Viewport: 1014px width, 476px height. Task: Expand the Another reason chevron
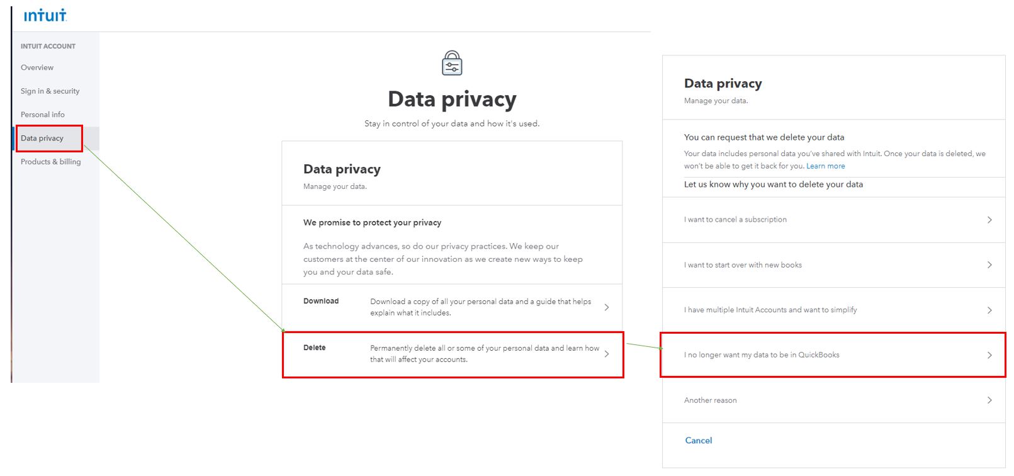pos(989,400)
